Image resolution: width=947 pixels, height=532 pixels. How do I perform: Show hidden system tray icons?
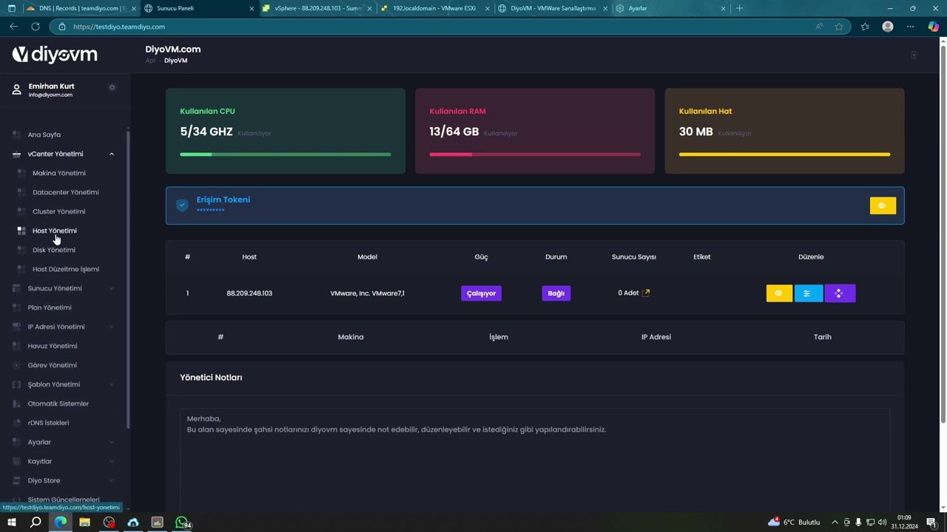(835, 522)
